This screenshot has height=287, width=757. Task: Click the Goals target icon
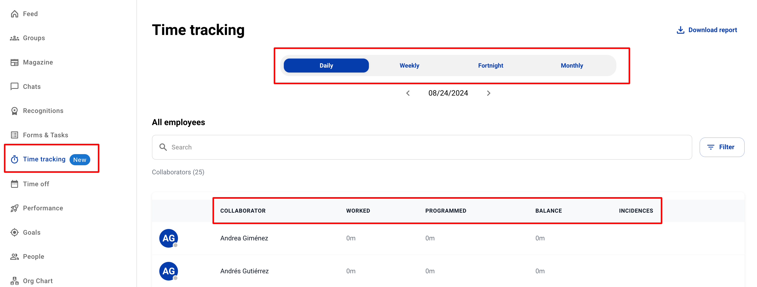pyautogui.click(x=15, y=232)
